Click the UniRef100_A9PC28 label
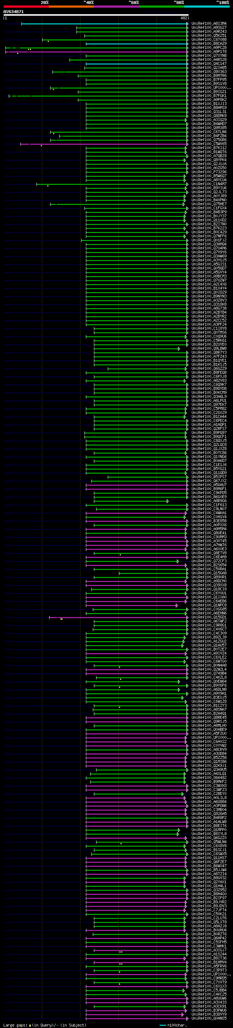 pos(209,48)
